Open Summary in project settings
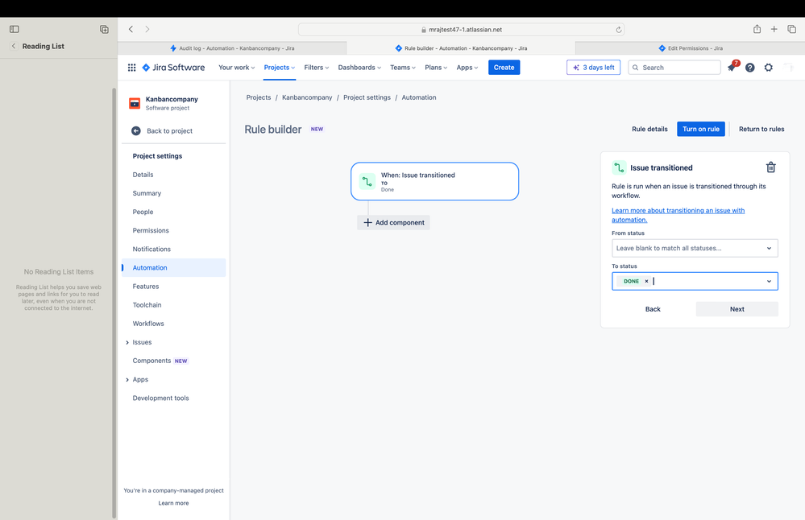This screenshot has width=805, height=520. point(147,193)
